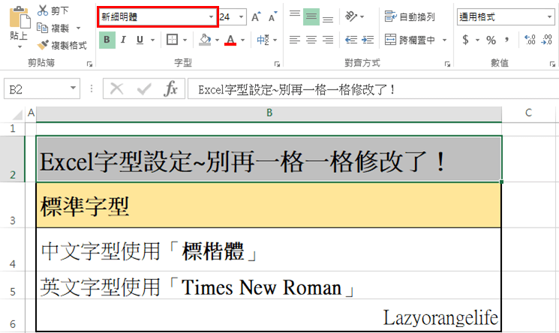This screenshot has height=333, width=559.
Task: Apply percent style with the % icon
Action: 491,40
